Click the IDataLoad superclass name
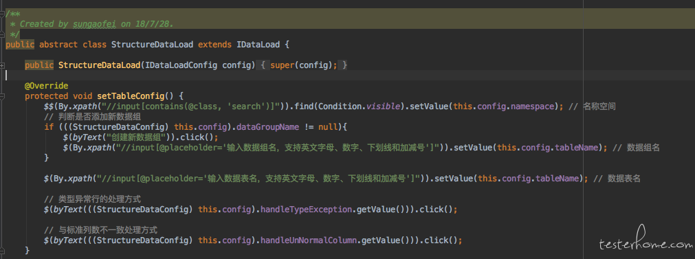The image size is (695, 259). pos(258,45)
